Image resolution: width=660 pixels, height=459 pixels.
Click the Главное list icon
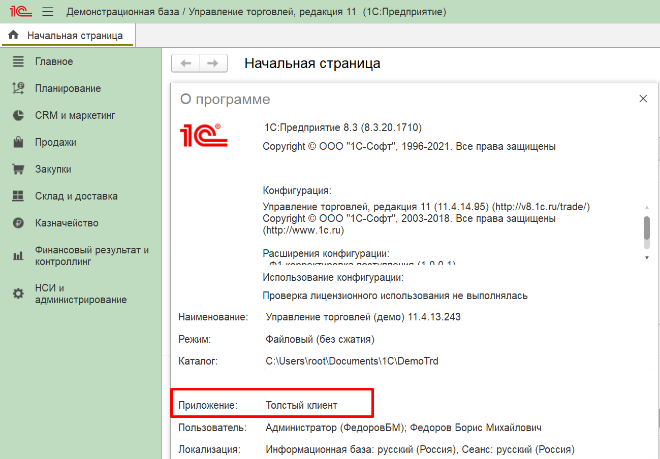(18, 62)
